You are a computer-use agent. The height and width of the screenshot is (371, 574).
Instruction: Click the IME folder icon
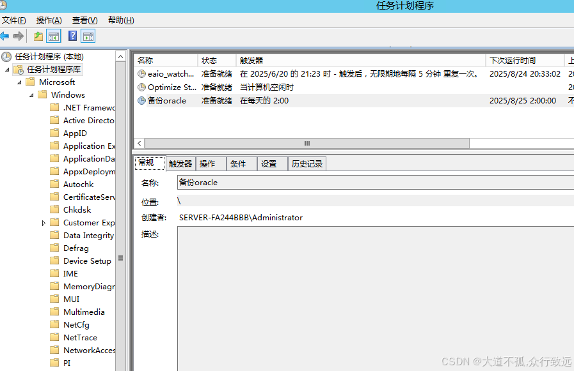[54, 273]
